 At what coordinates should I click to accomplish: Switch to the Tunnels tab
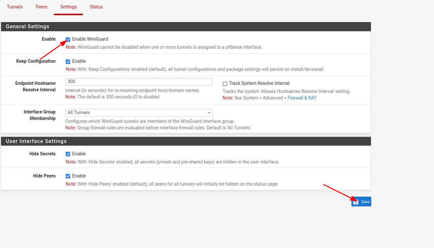pyautogui.click(x=15, y=7)
